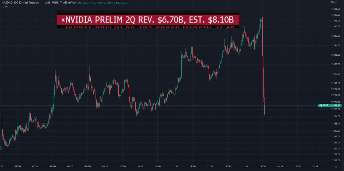Click the 13350.00 price axis label

[x=335, y=15]
